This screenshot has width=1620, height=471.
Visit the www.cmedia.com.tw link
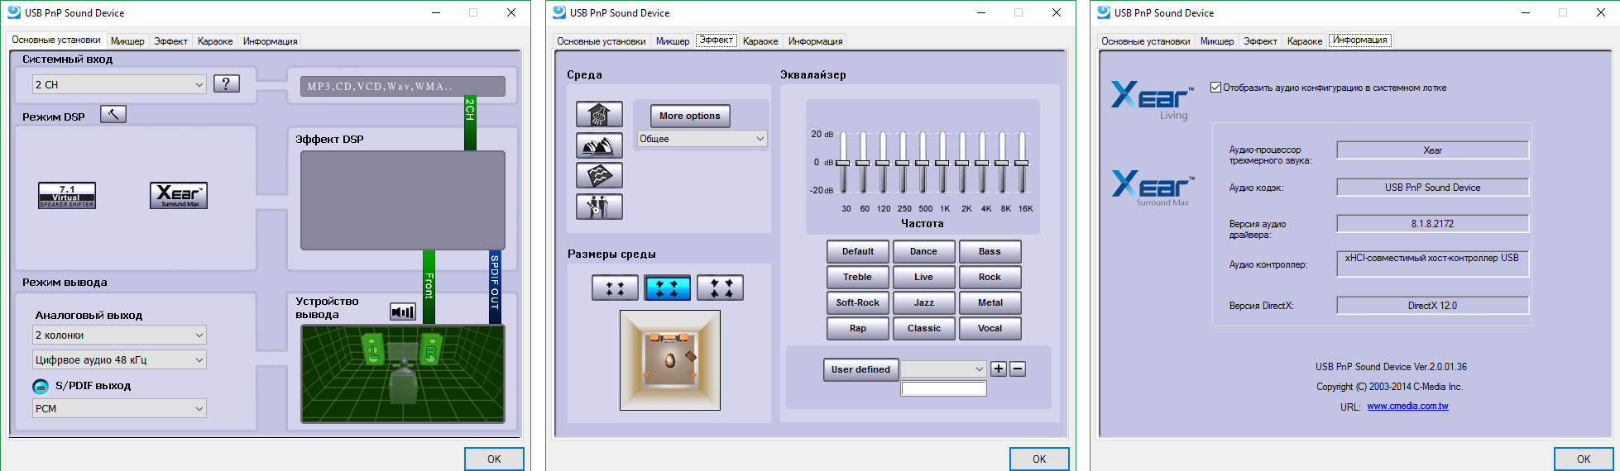coord(1407,407)
